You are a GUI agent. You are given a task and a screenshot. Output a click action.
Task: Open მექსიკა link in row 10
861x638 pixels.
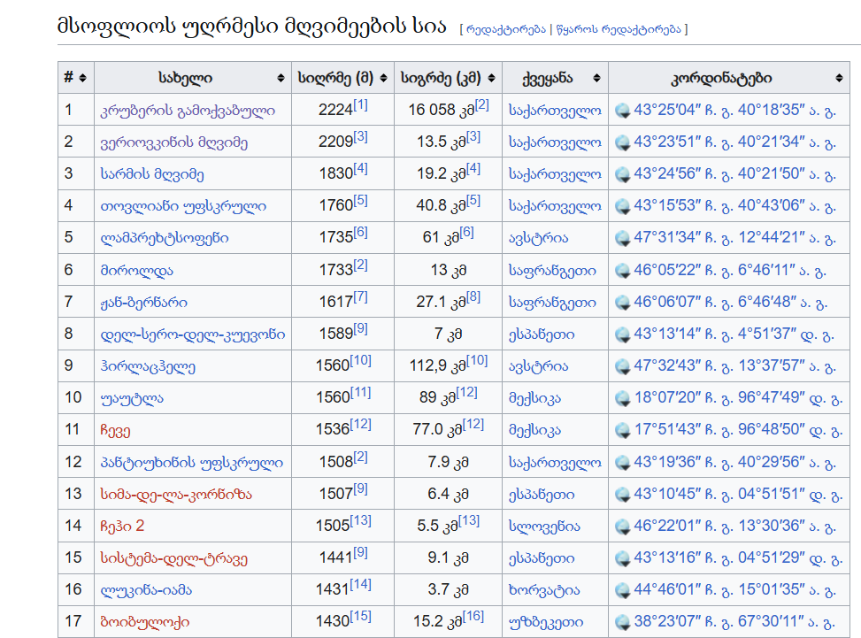pos(534,398)
